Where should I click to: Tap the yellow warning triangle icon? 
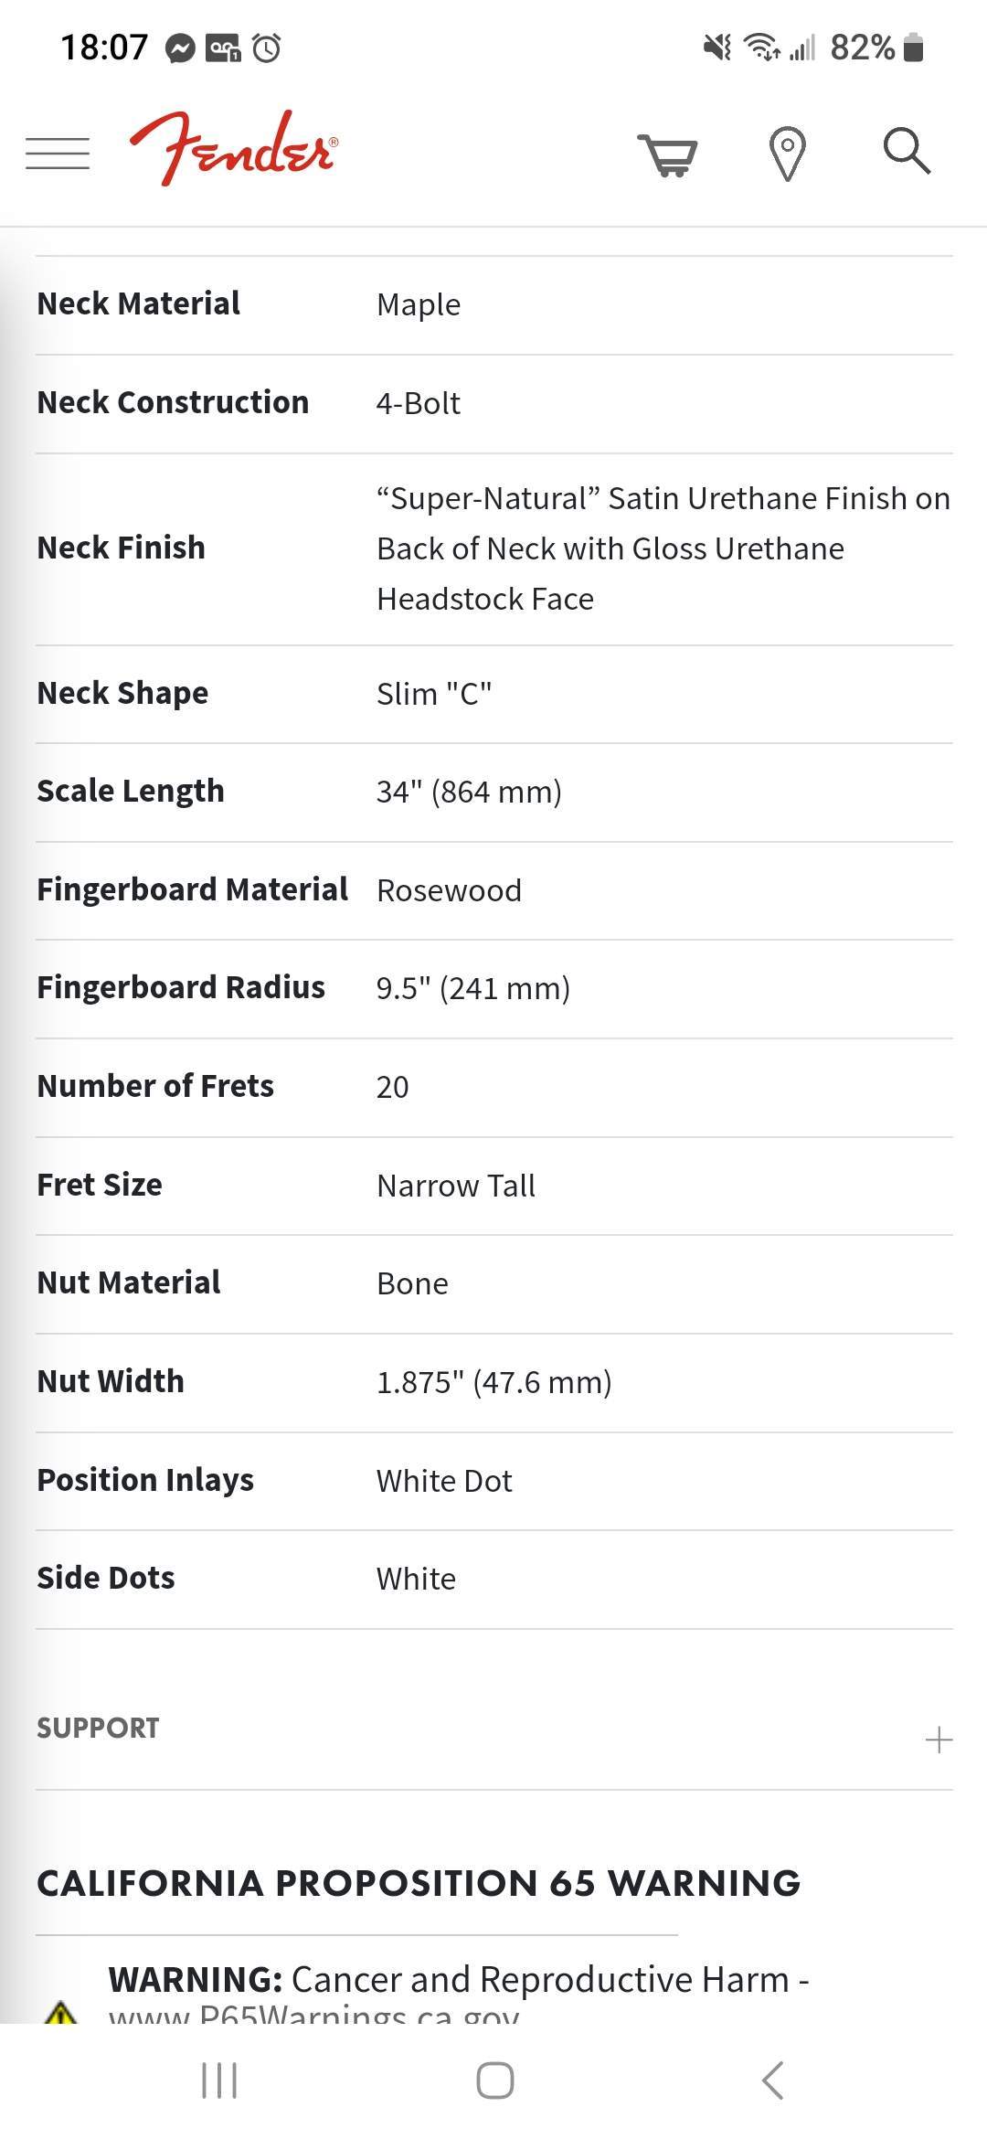click(x=60, y=2011)
